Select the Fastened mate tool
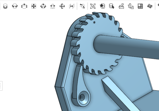 5,6
